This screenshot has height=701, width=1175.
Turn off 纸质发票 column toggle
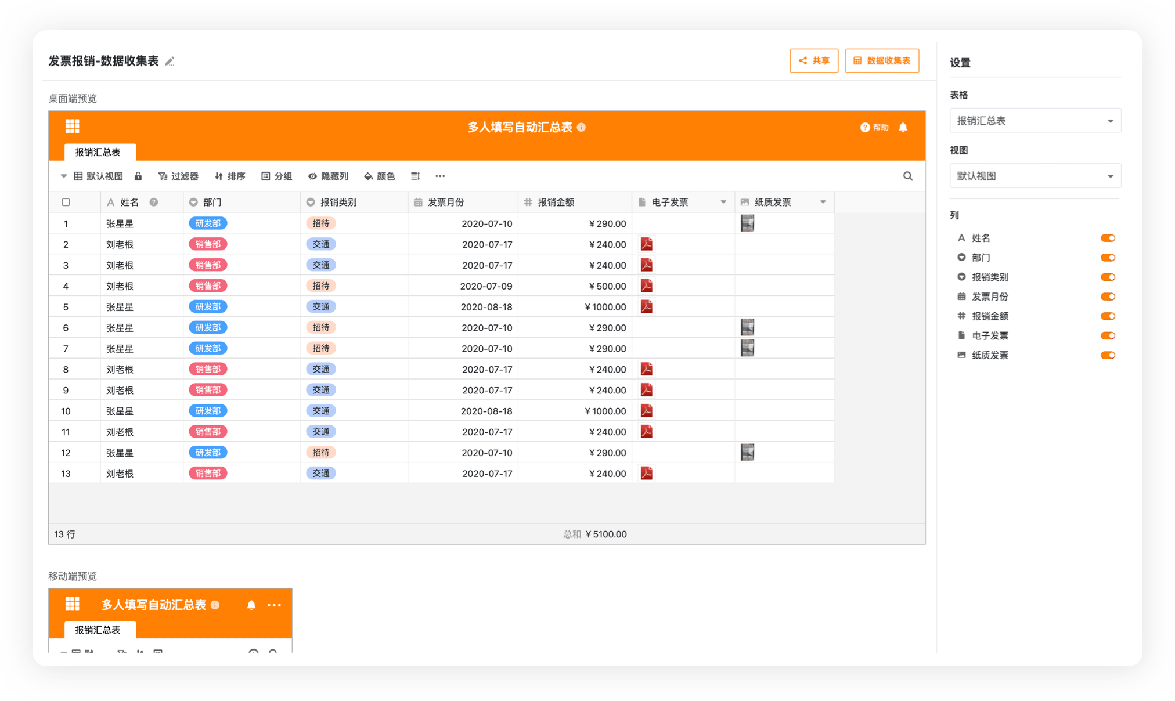tap(1108, 355)
